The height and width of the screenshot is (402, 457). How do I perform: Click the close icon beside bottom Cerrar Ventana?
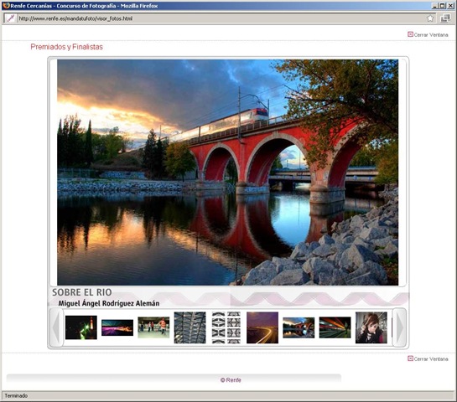[410, 358]
